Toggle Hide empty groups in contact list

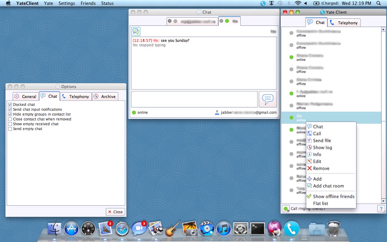pyautogui.click(x=10, y=114)
